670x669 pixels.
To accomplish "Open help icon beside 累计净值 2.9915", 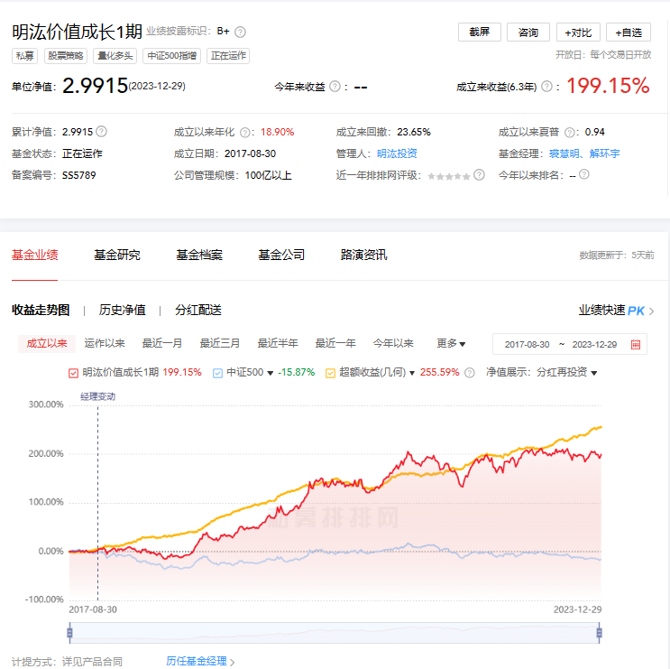I will pos(101,132).
